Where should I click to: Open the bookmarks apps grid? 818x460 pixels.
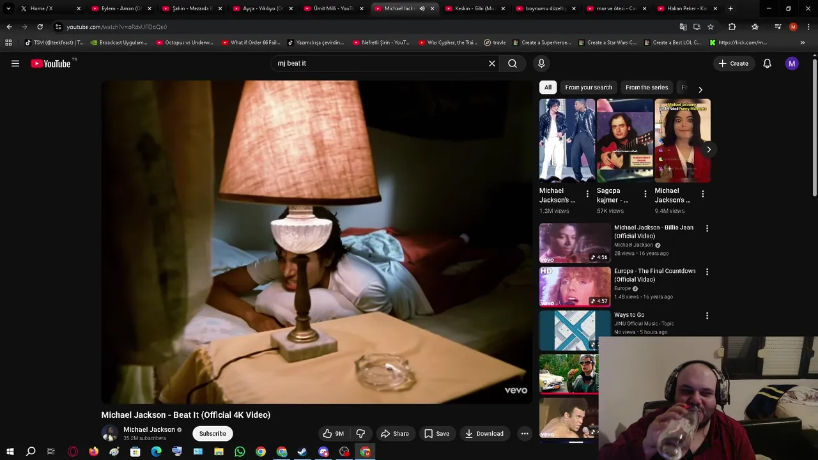coord(8,43)
